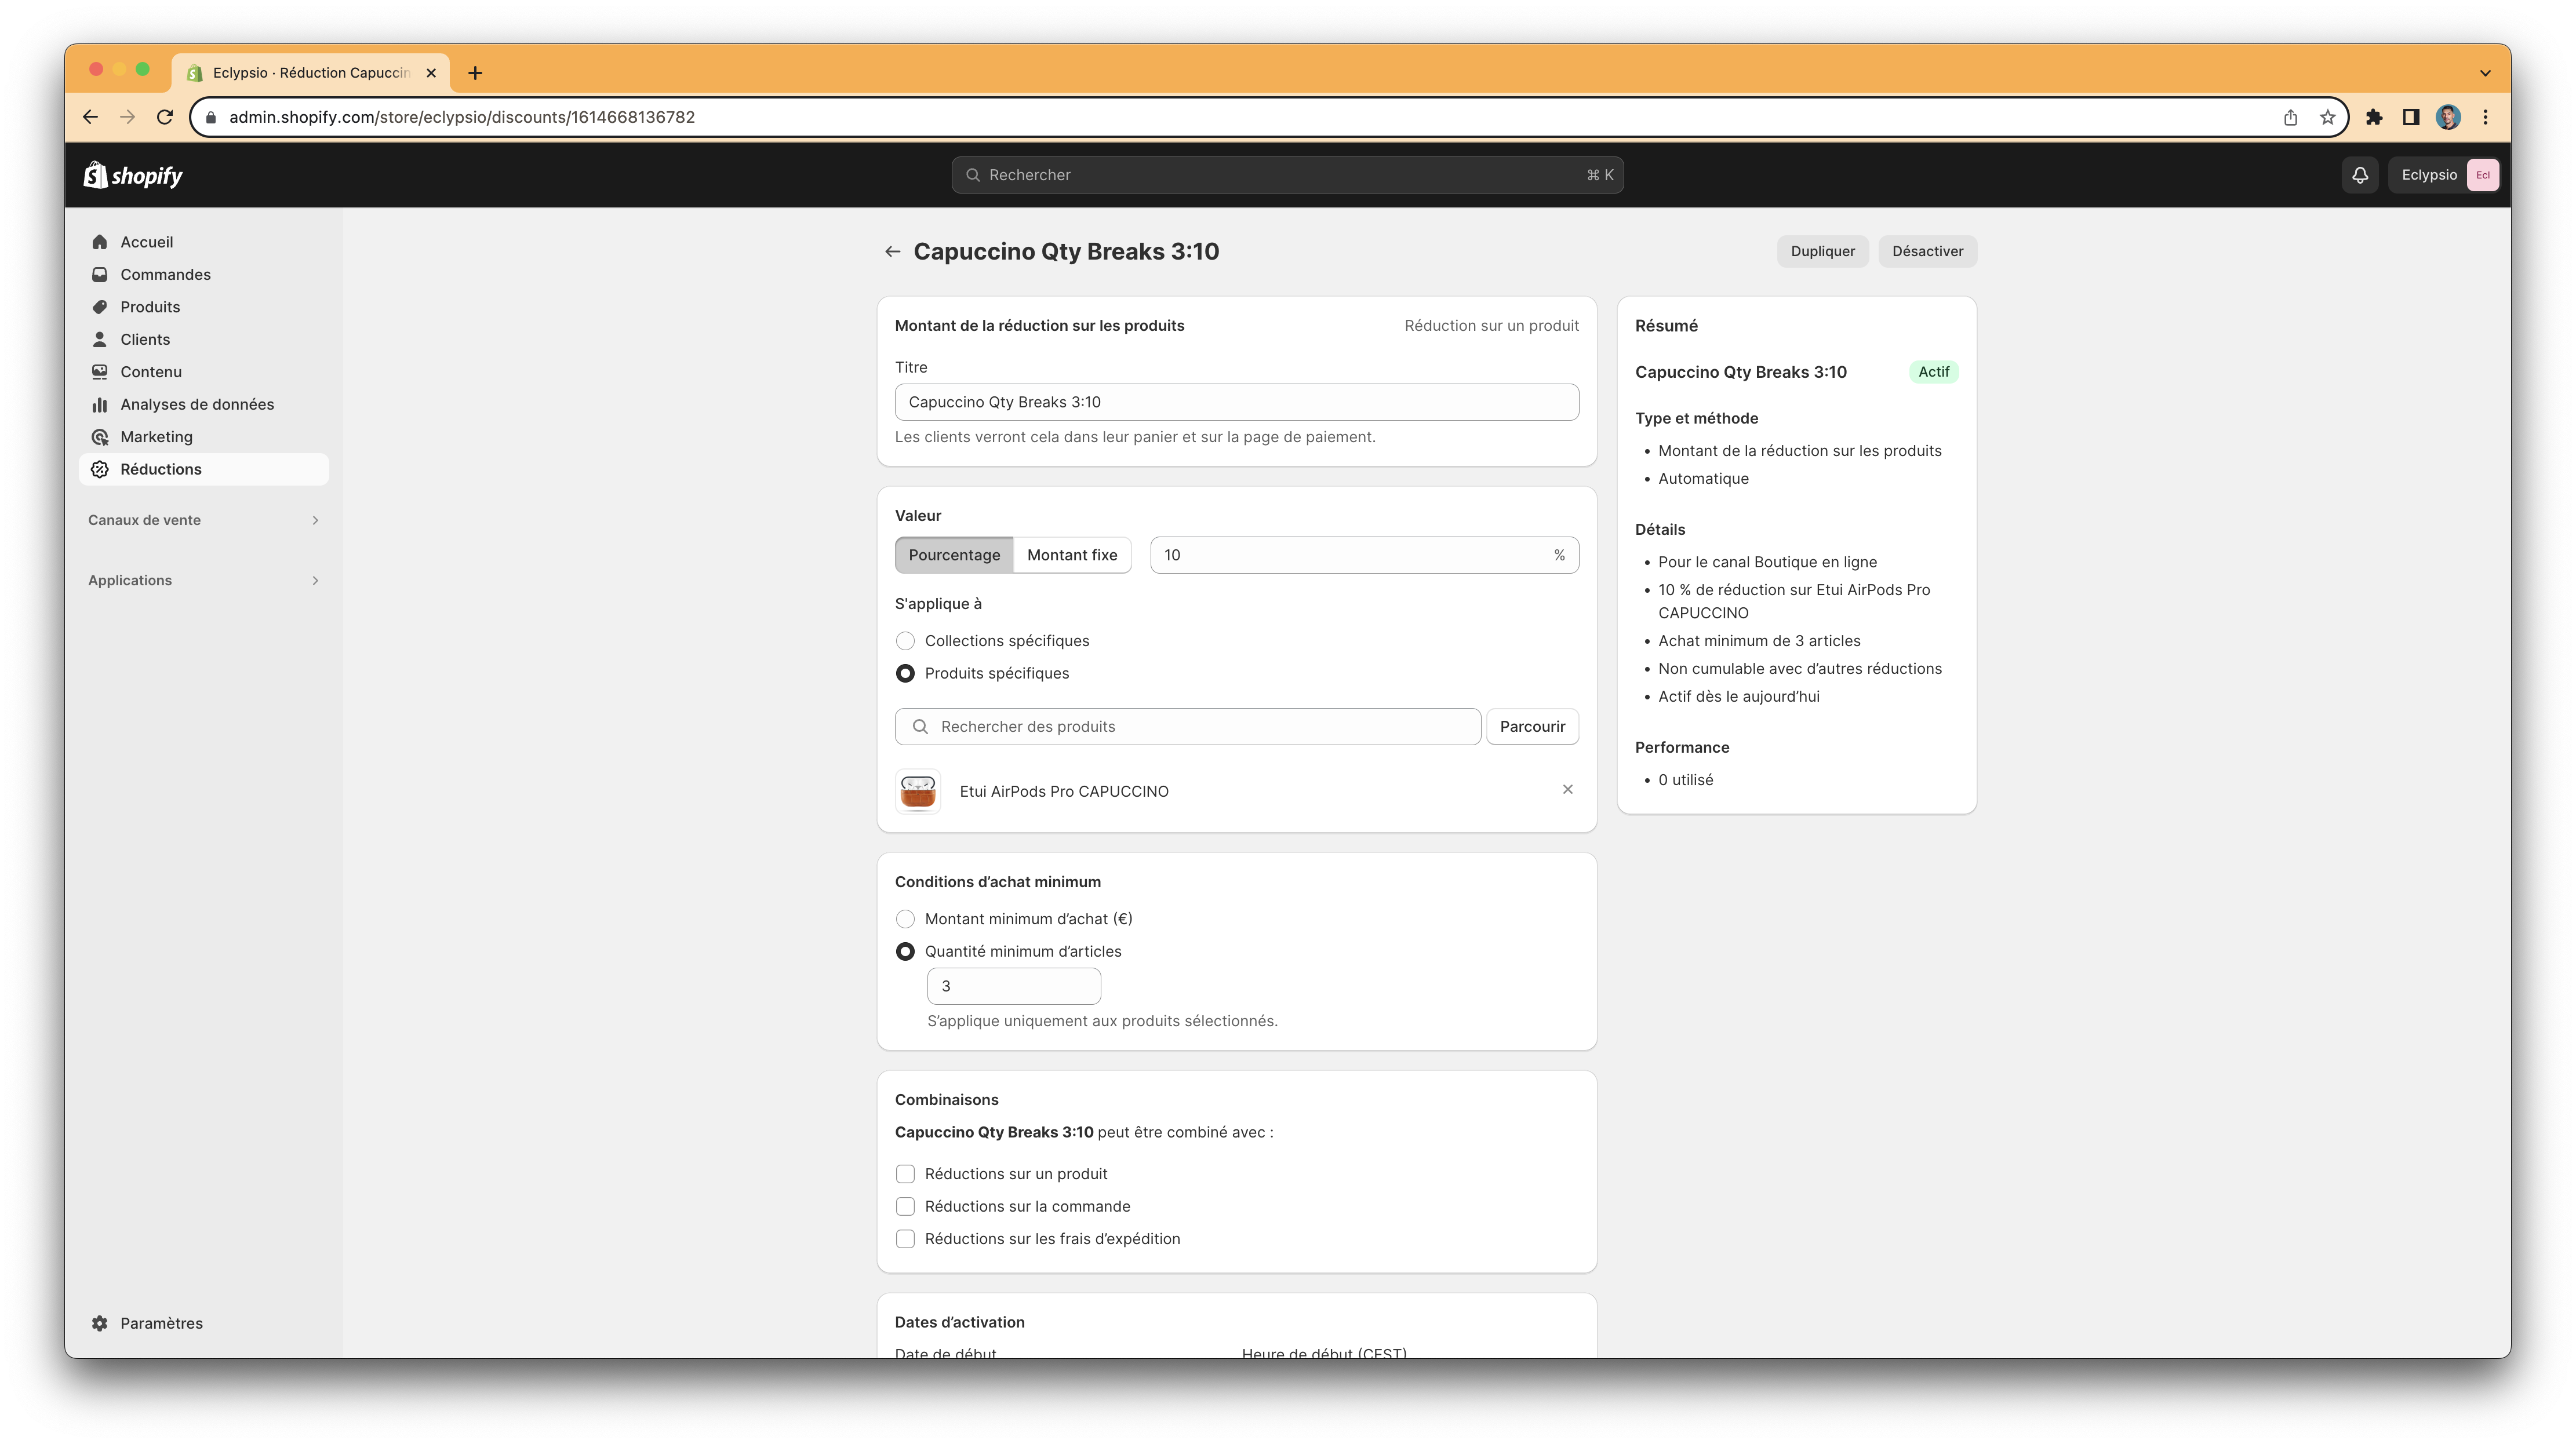Screen dimensions: 2576x1444
Task: Click back arrow beside Capuccino Qty Breaks title
Action: click(892, 252)
